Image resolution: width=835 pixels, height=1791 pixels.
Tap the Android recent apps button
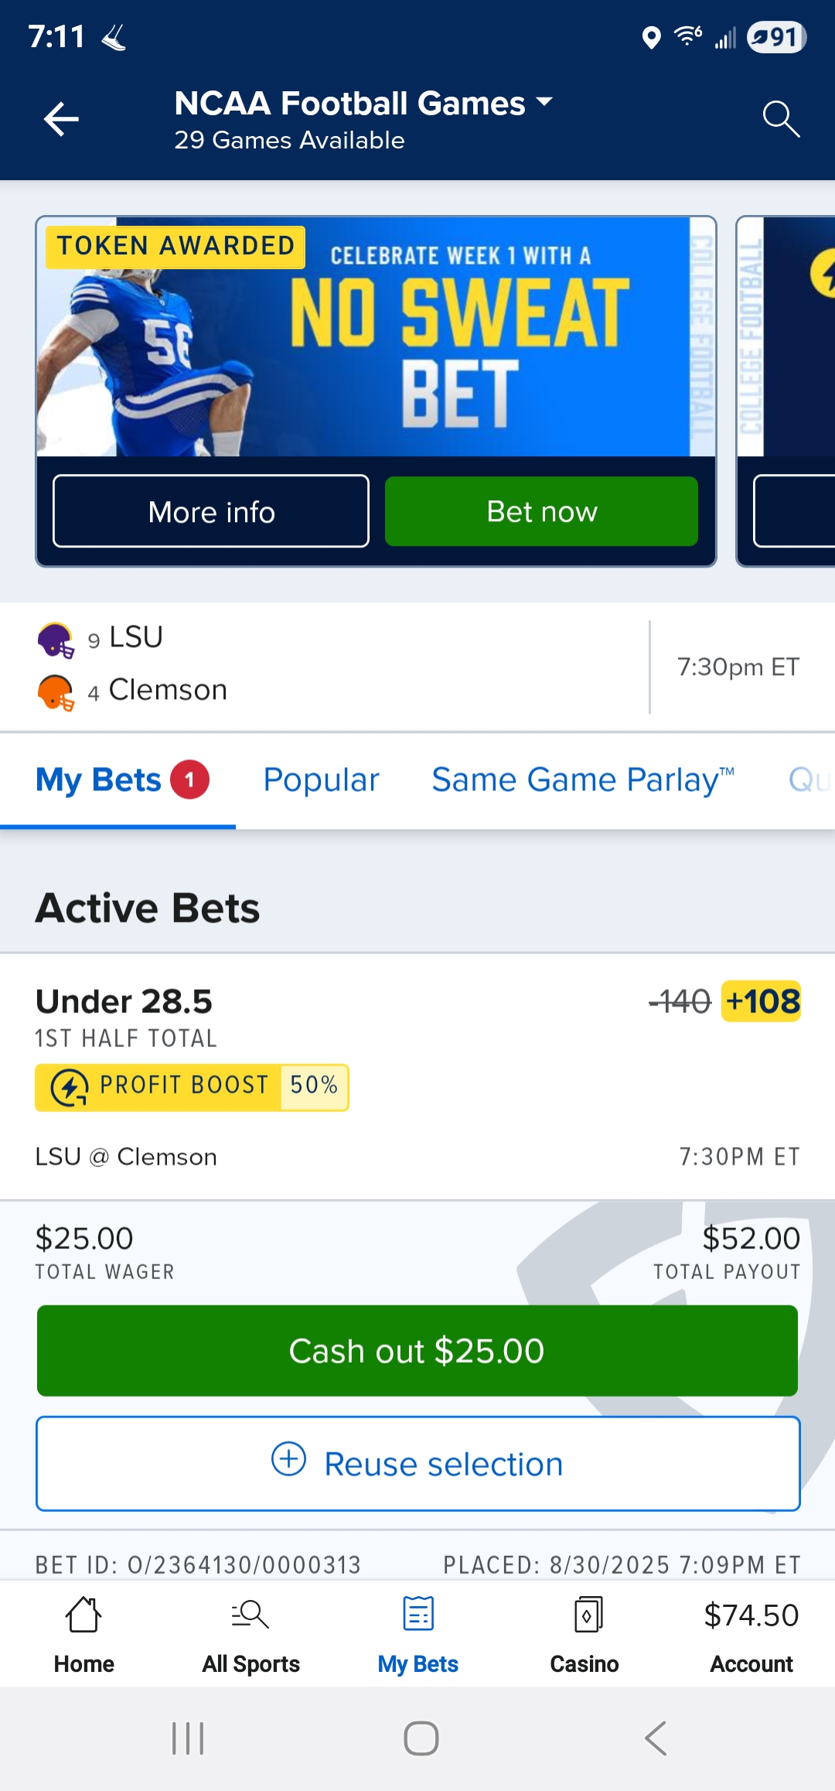(188, 1738)
